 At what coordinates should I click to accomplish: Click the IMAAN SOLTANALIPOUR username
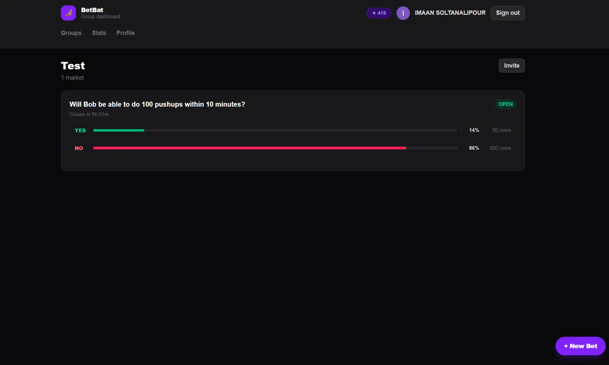click(x=450, y=13)
